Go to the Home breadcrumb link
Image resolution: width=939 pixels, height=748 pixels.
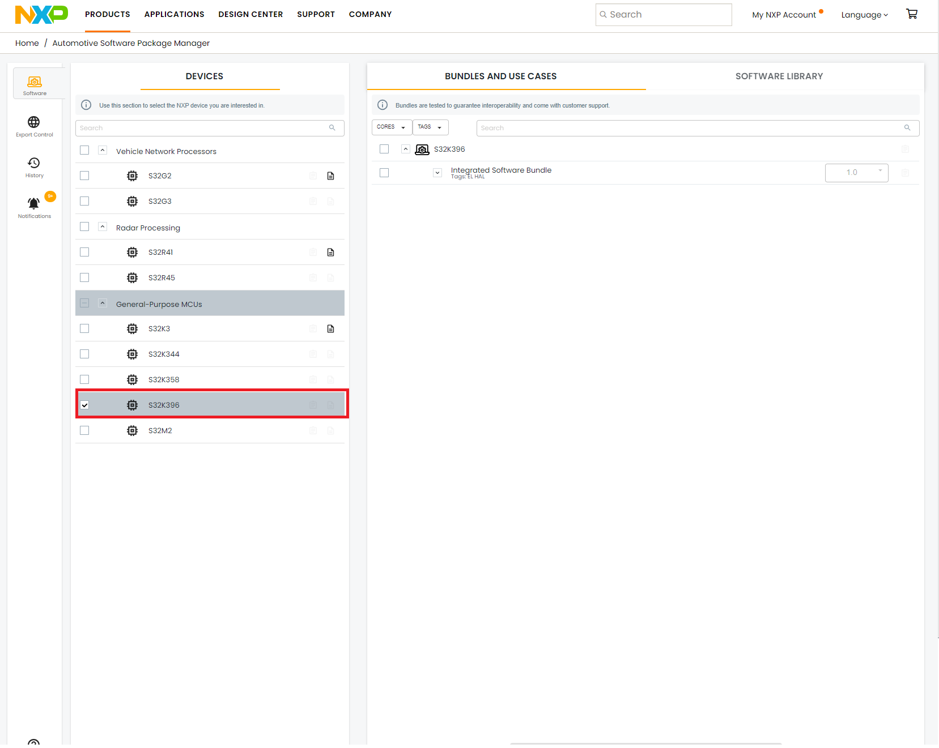coord(27,43)
